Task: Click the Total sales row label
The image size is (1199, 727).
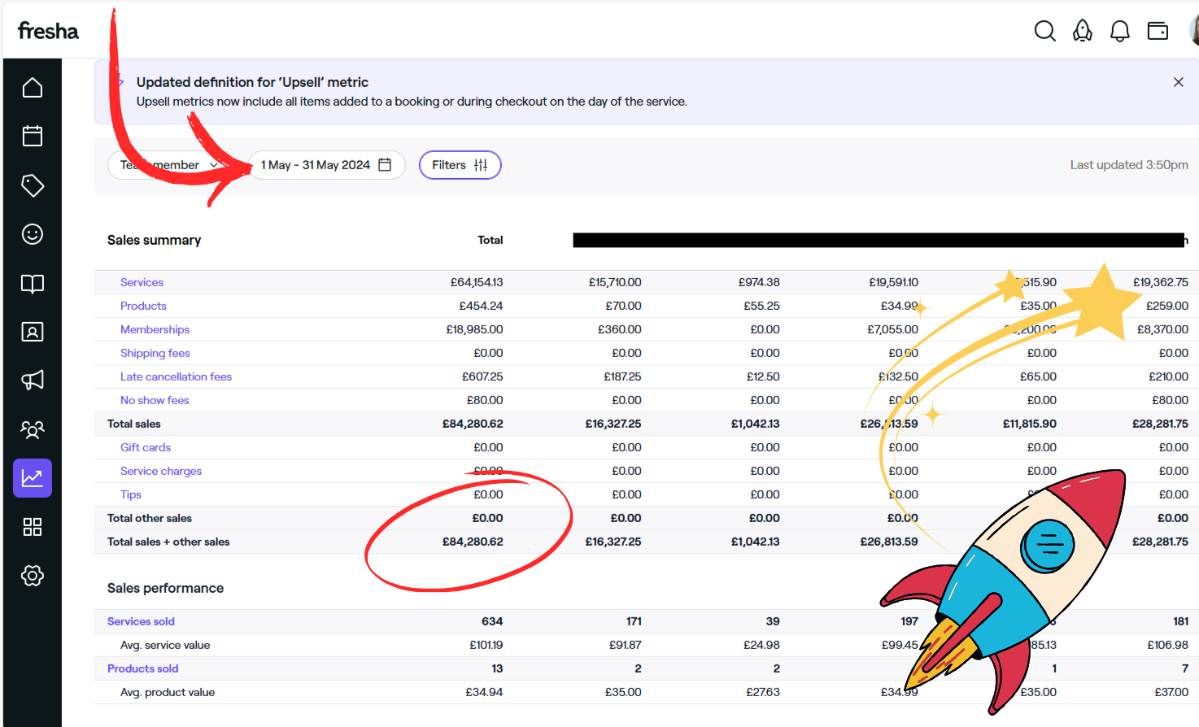Action: 134,424
